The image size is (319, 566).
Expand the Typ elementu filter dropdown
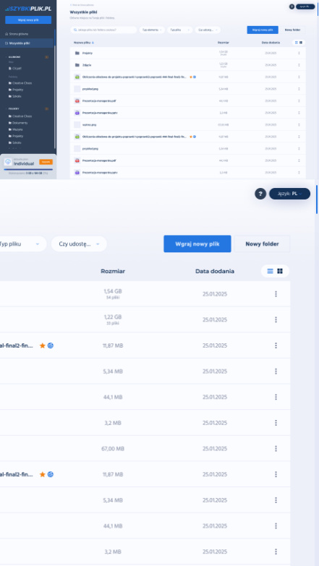pos(152,30)
